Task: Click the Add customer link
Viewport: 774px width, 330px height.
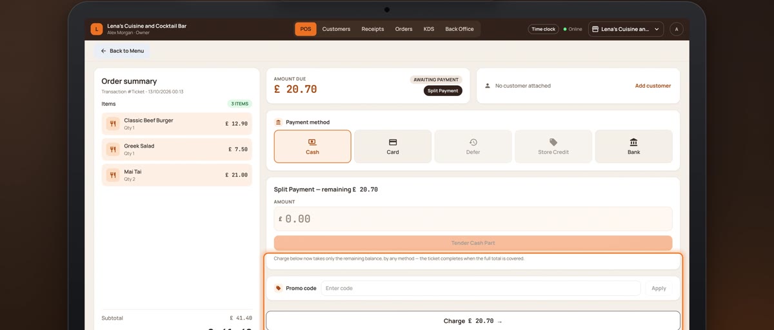Action: tap(653, 86)
